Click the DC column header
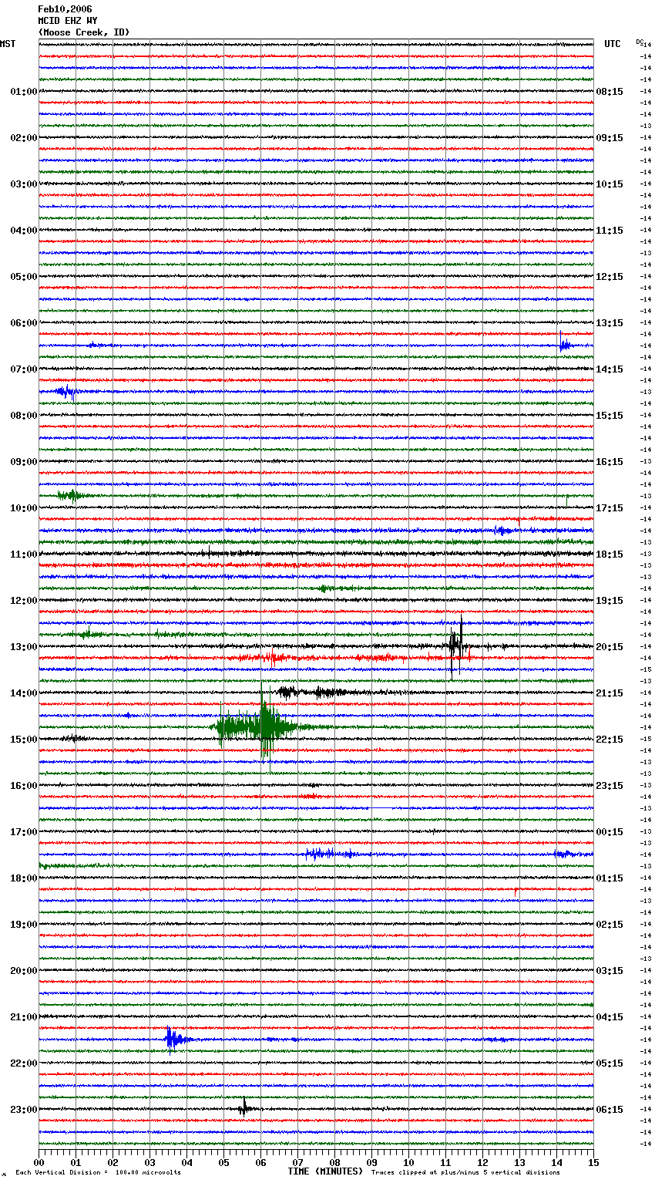Screen dimensions: 655x1183 coord(640,41)
